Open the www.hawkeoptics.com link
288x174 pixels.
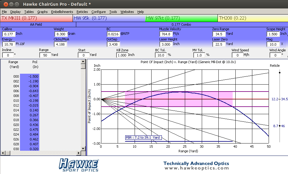pyautogui.click(x=197, y=168)
